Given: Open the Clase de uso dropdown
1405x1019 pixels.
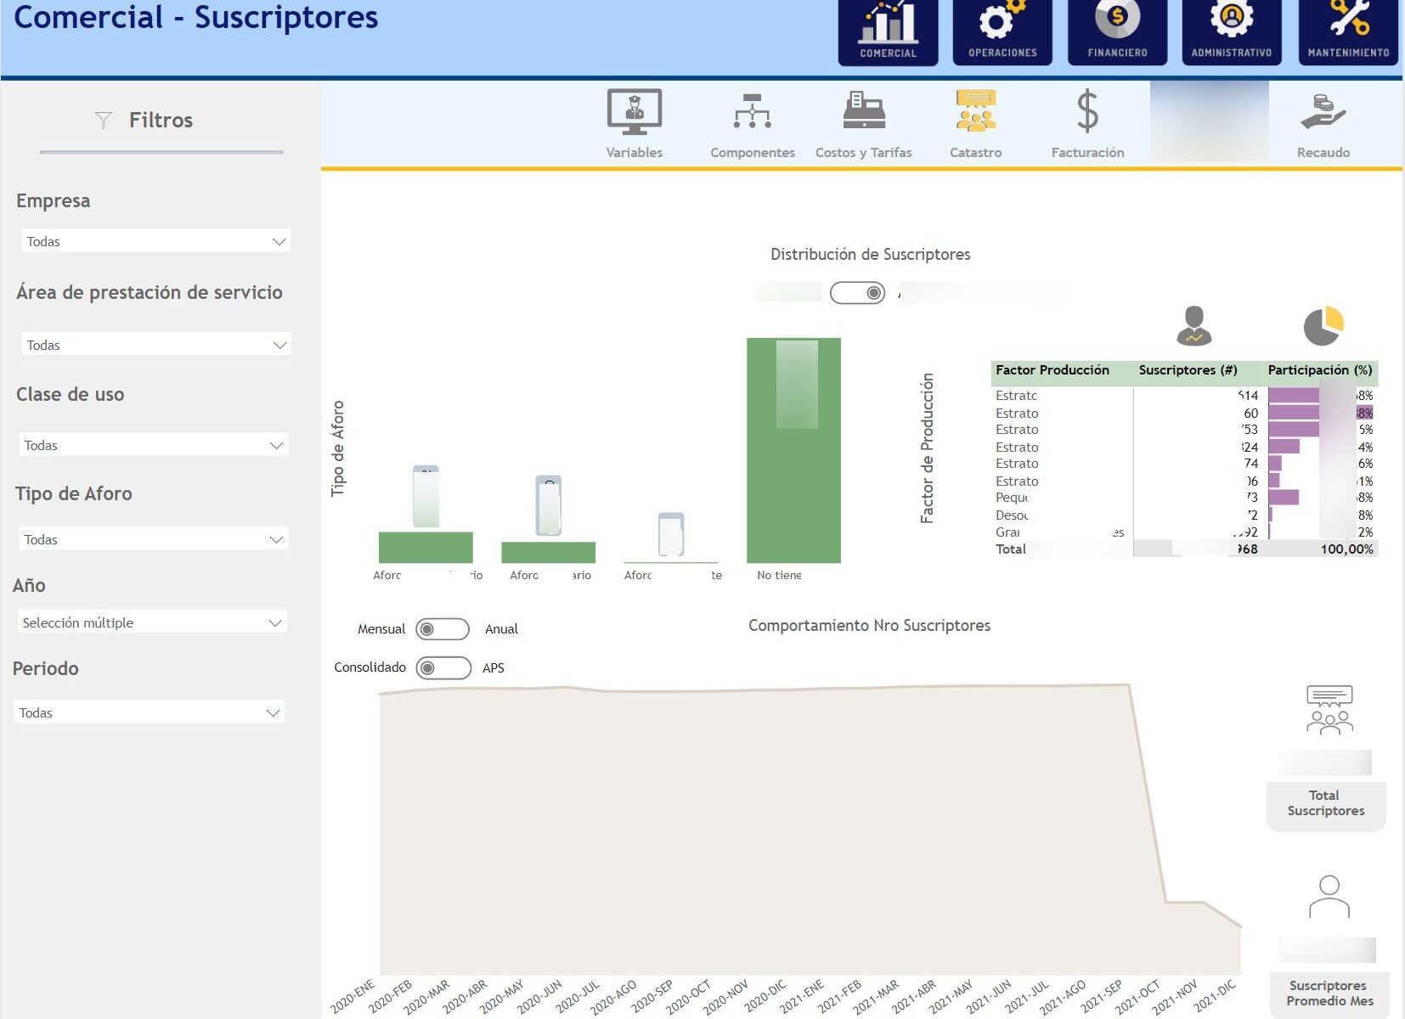Looking at the screenshot, I should [x=153, y=445].
